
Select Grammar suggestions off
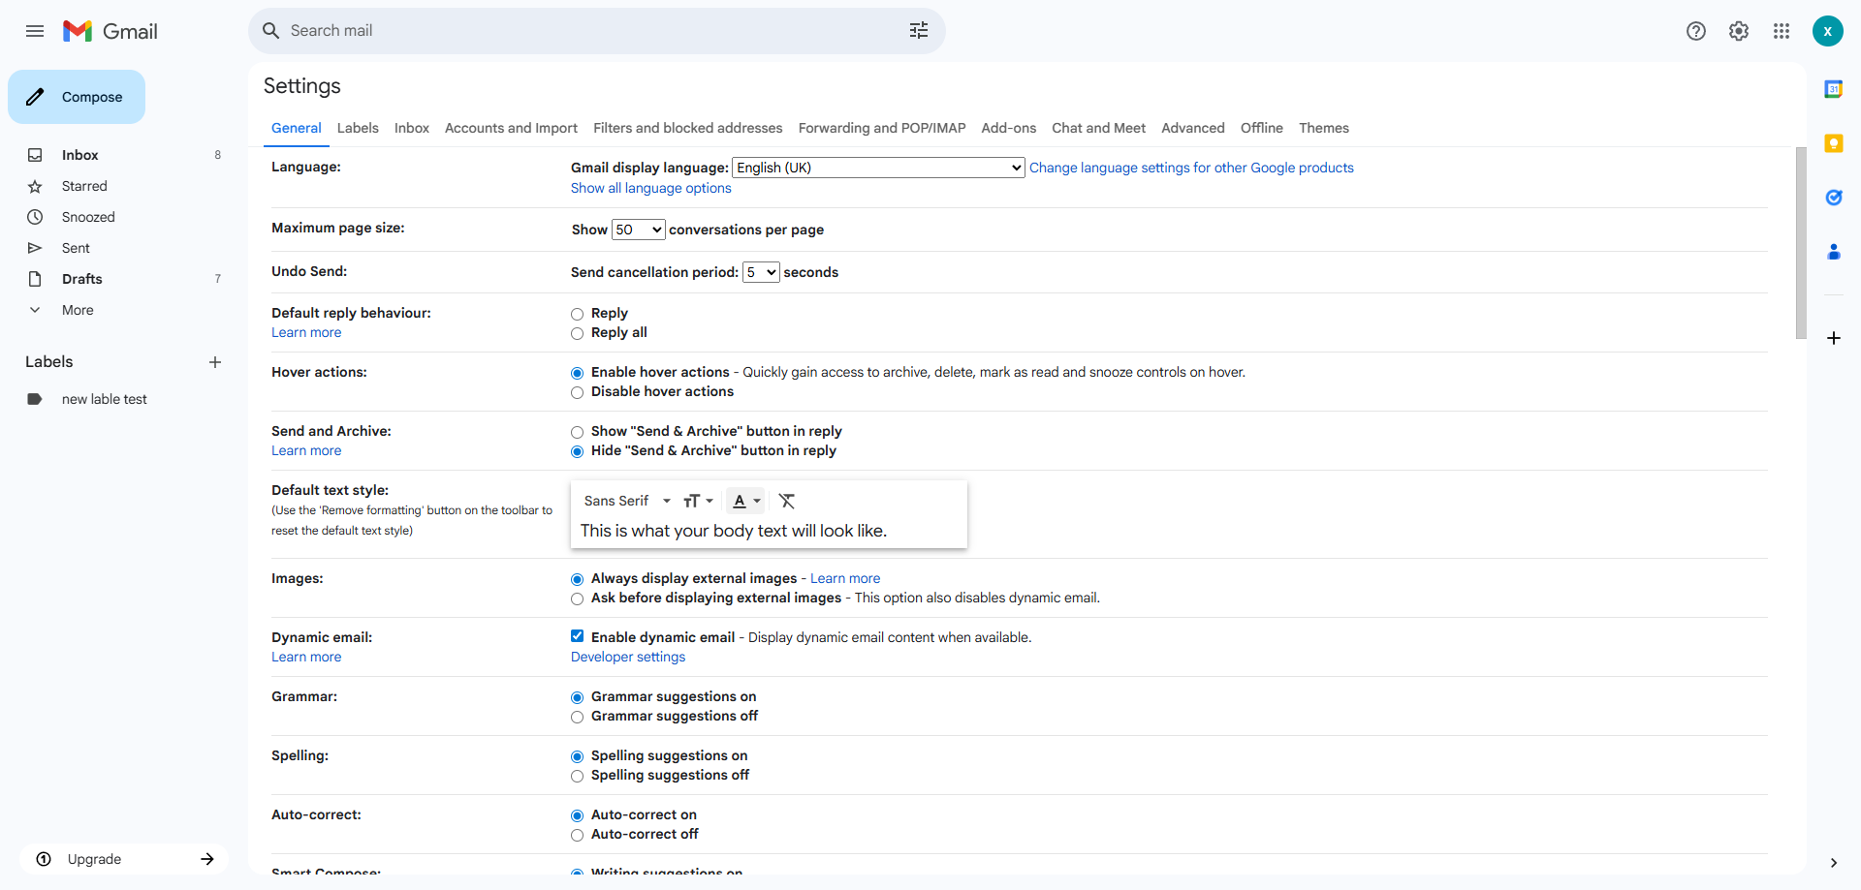578,717
